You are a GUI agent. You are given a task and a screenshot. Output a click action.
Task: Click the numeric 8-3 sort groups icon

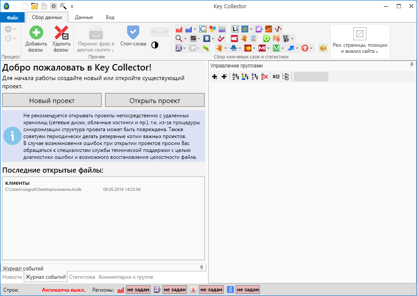click(x=254, y=77)
